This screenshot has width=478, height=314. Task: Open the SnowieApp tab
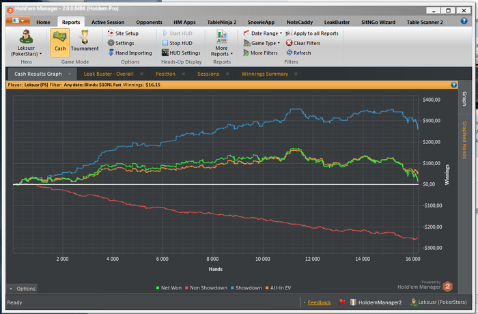(x=261, y=22)
